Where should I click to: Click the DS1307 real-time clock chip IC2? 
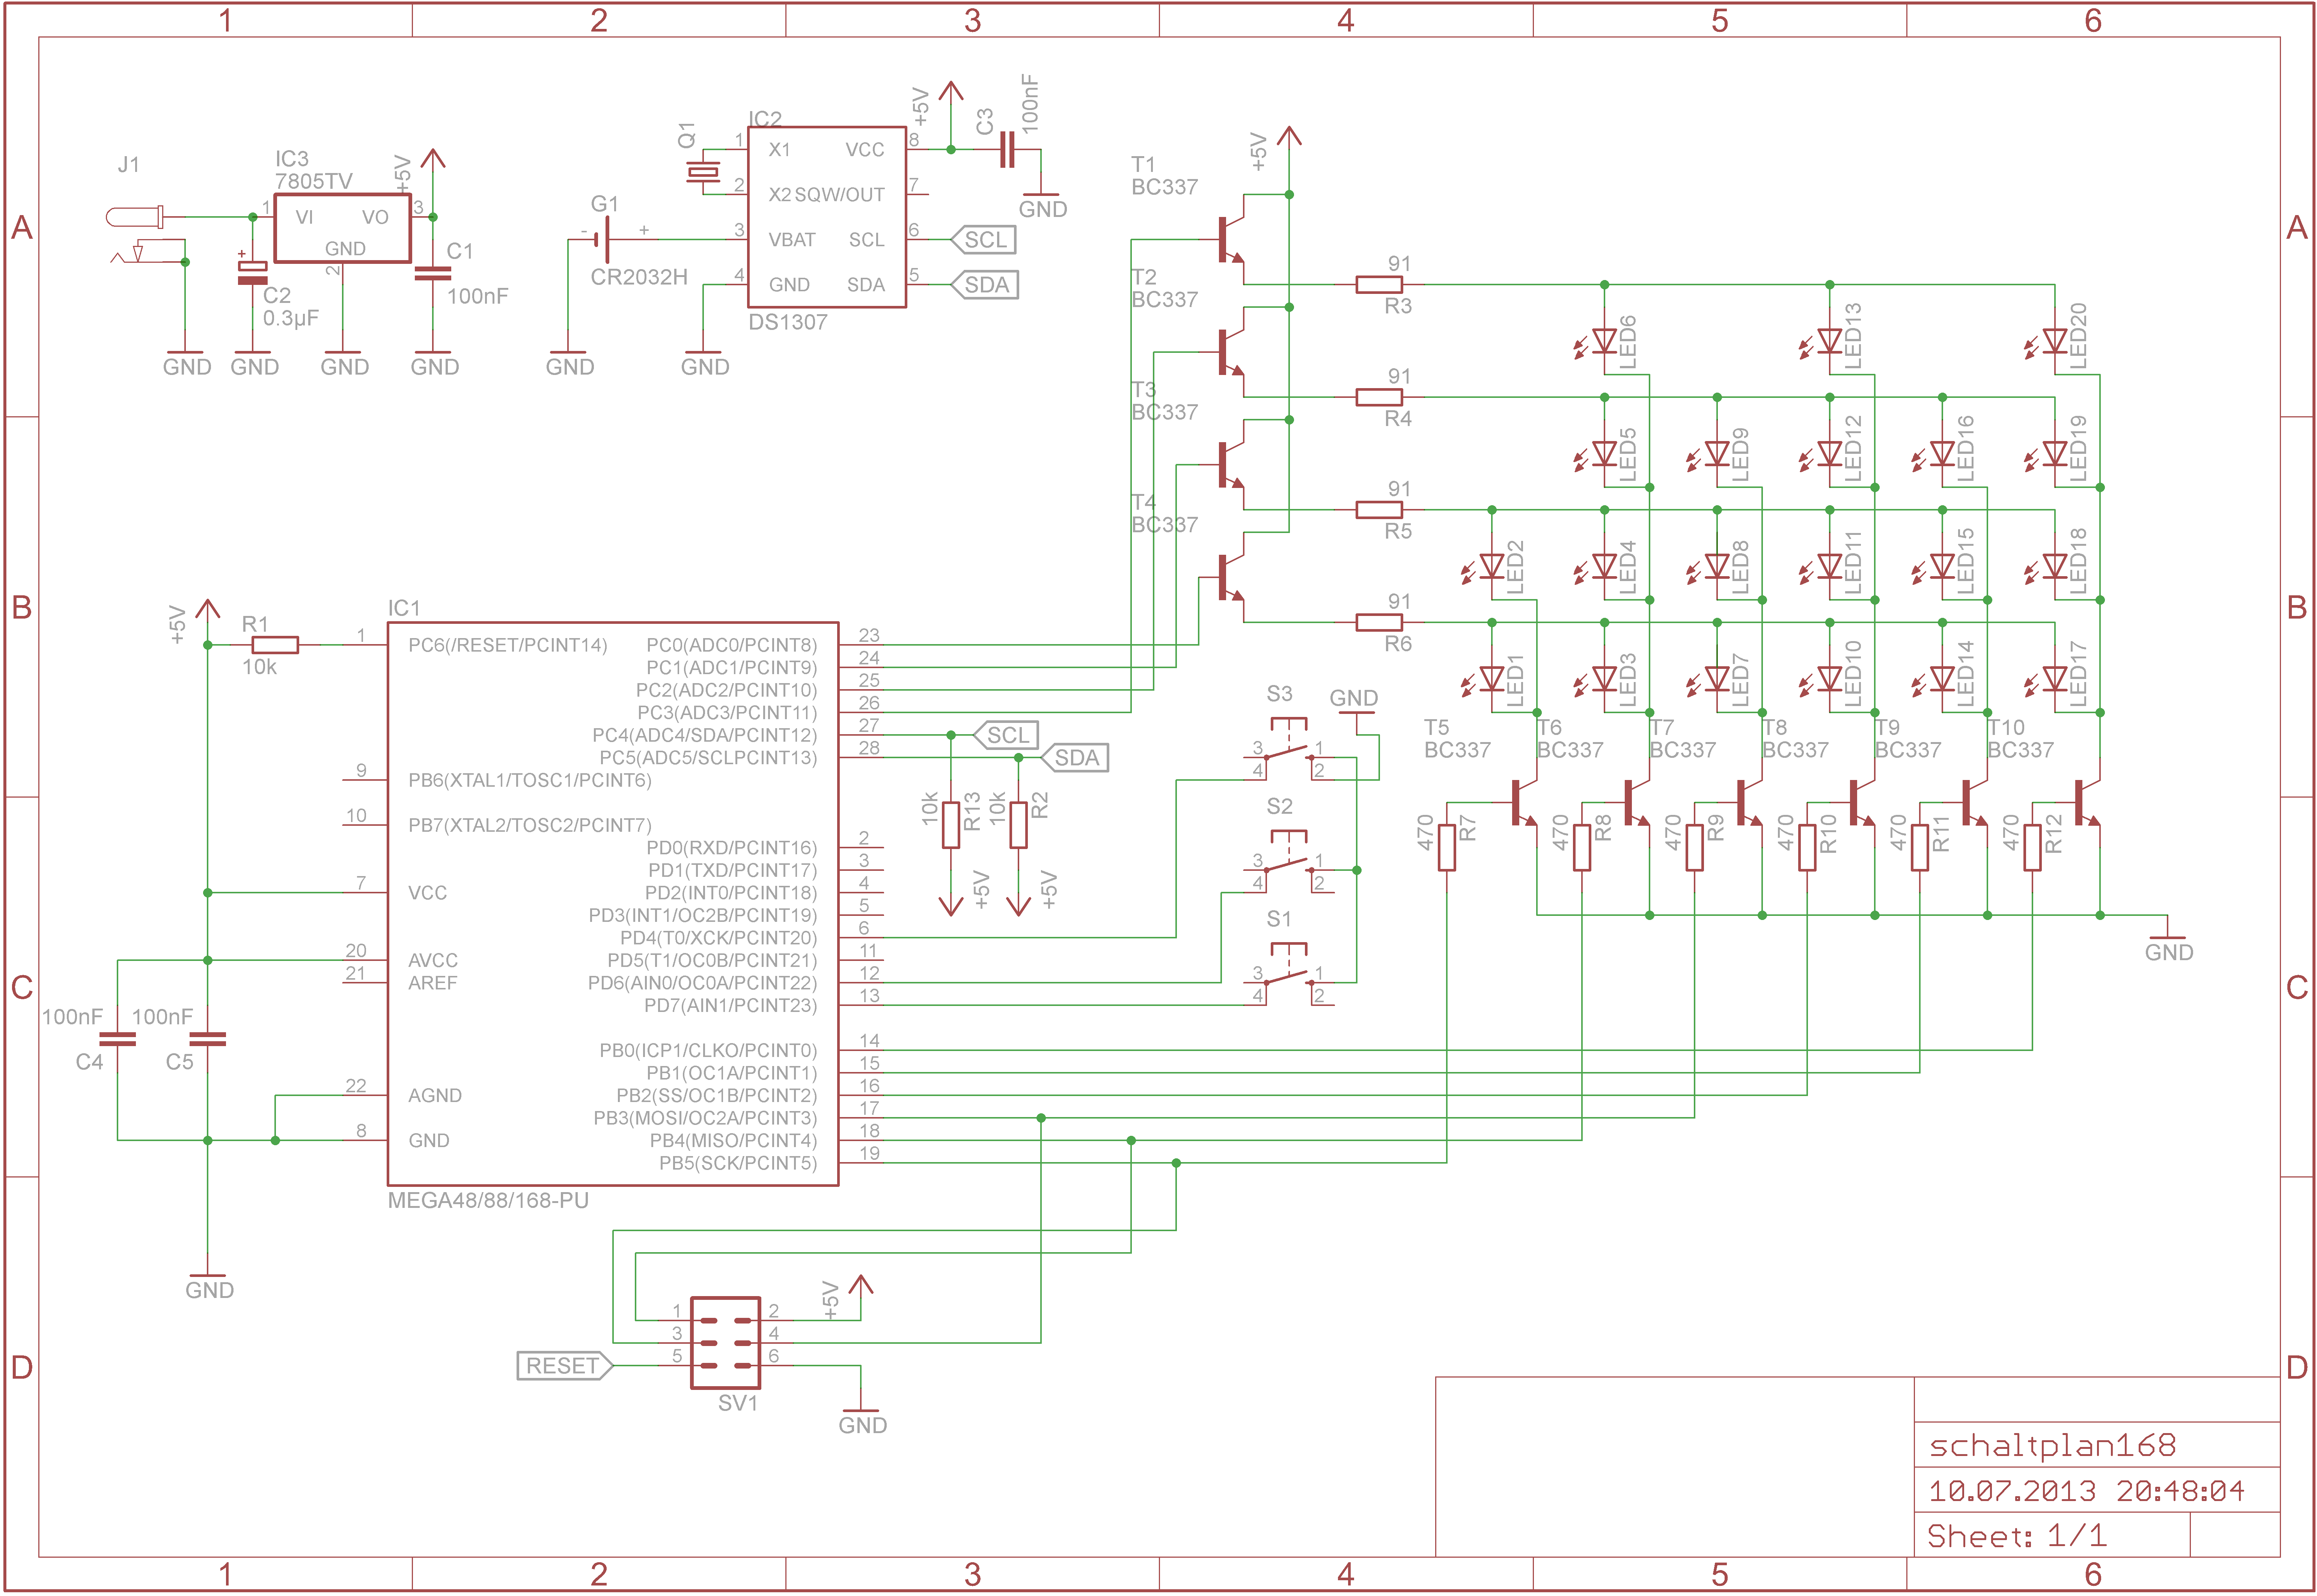coord(827,217)
